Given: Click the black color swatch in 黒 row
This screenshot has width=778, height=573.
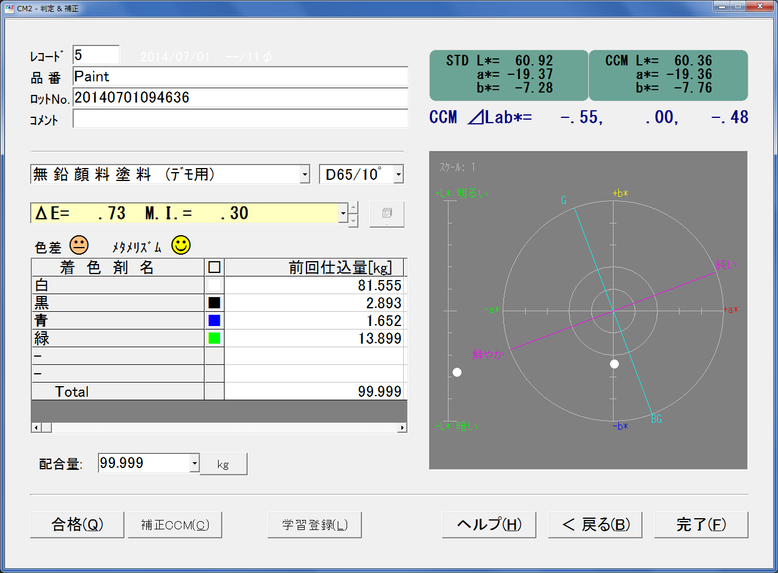Looking at the screenshot, I should click(x=215, y=303).
